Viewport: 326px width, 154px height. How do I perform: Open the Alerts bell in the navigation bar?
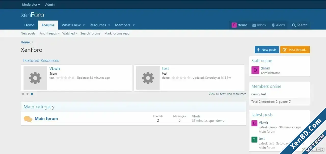(278, 25)
